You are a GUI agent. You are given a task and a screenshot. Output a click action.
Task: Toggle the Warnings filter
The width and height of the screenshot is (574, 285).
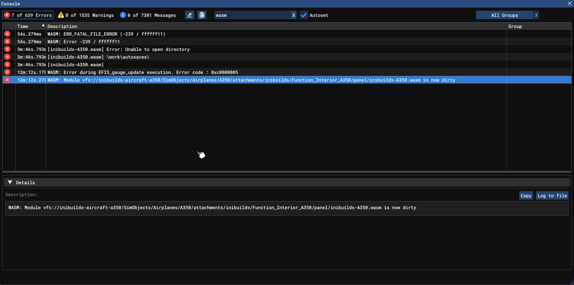click(x=86, y=15)
